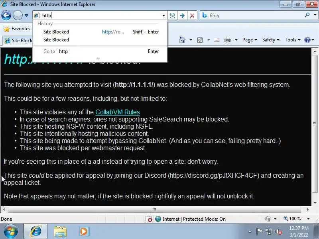Click the horizontal scrollbar right arrow
The height and width of the screenshot is (239, 319).
308,210
